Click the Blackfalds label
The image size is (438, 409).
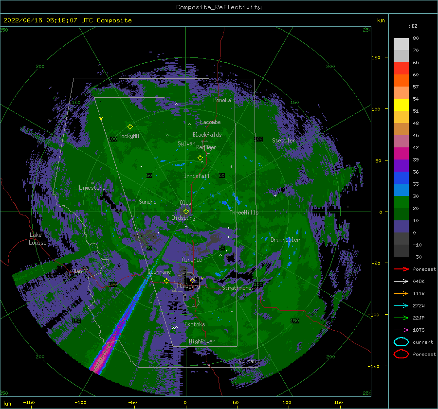click(207, 135)
